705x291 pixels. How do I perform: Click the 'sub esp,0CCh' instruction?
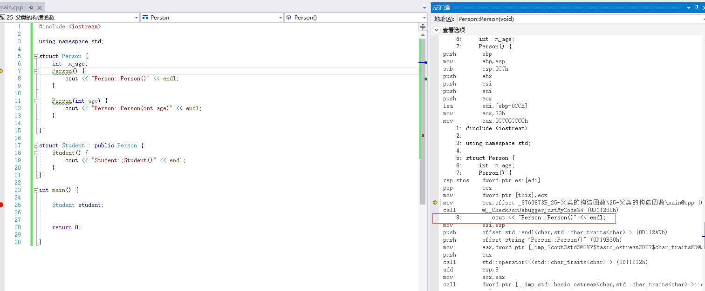tap(476, 69)
